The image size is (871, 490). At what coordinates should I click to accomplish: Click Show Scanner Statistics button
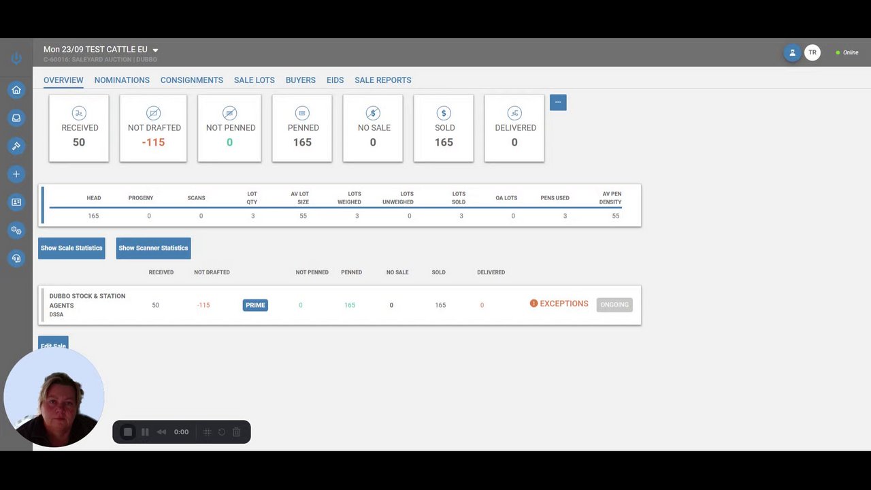click(x=153, y=248)
